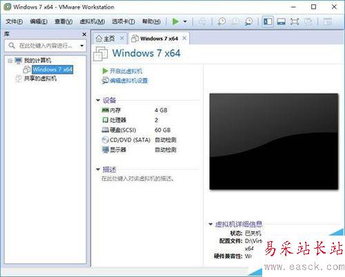Click the 显示器 display device row
Image resolution: width=345 pixels, height=277 pixels.
coord(139,150)
